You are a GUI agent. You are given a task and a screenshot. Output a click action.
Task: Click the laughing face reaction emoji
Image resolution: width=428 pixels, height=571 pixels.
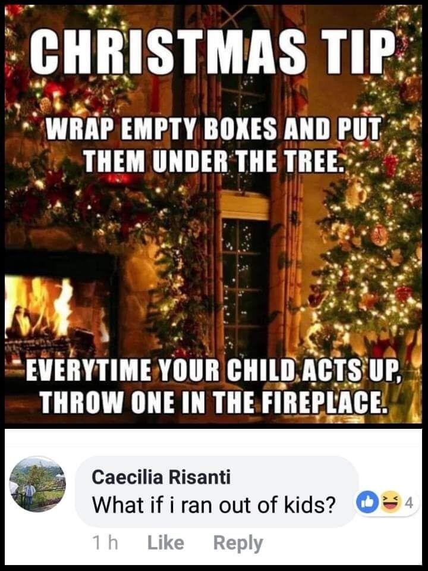(389, 503)
